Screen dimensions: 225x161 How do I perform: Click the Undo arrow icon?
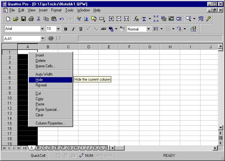62,19
